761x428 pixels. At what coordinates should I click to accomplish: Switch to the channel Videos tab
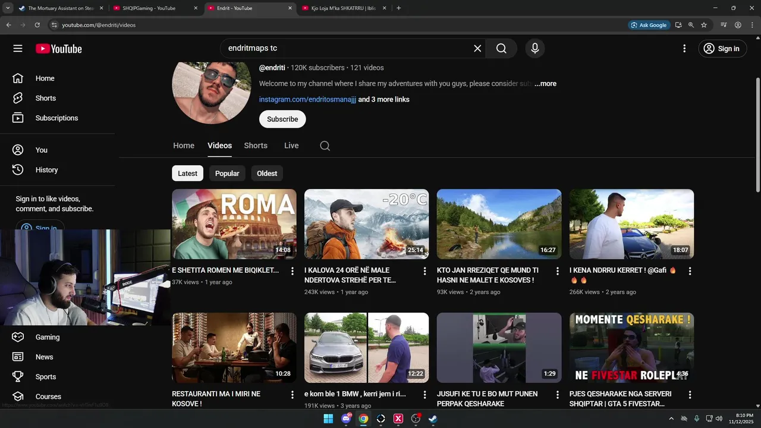tap(219, 146)
